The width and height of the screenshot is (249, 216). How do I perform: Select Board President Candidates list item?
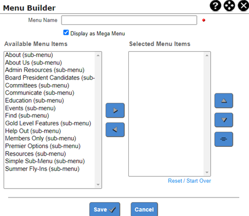[50, 78]
